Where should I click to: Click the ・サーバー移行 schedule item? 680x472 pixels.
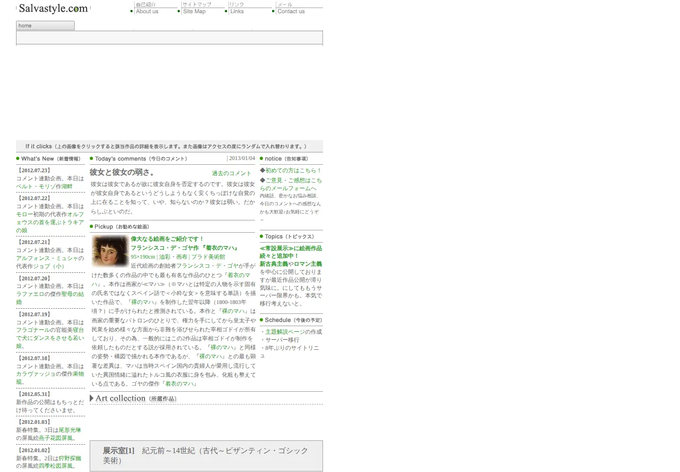click(x=280, y=340)
